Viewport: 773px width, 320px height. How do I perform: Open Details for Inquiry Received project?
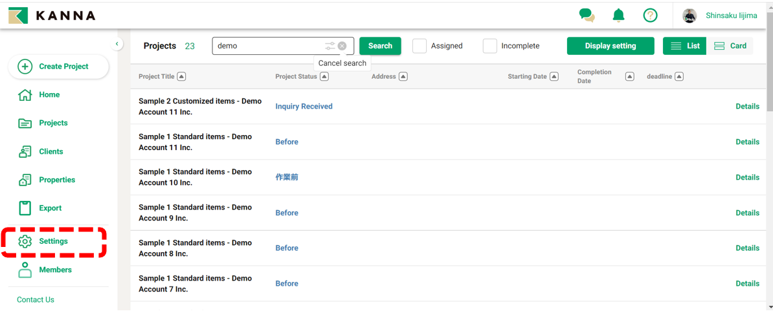(747, 106)
